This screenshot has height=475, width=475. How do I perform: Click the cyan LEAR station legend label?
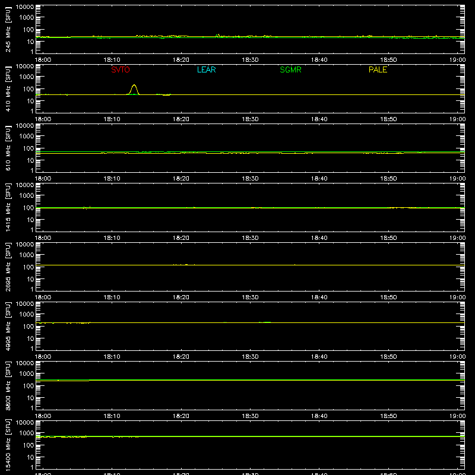[206, 69]
